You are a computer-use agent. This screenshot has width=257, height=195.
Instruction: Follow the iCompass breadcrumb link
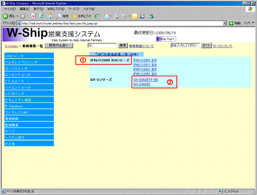[x=11, y=46]
